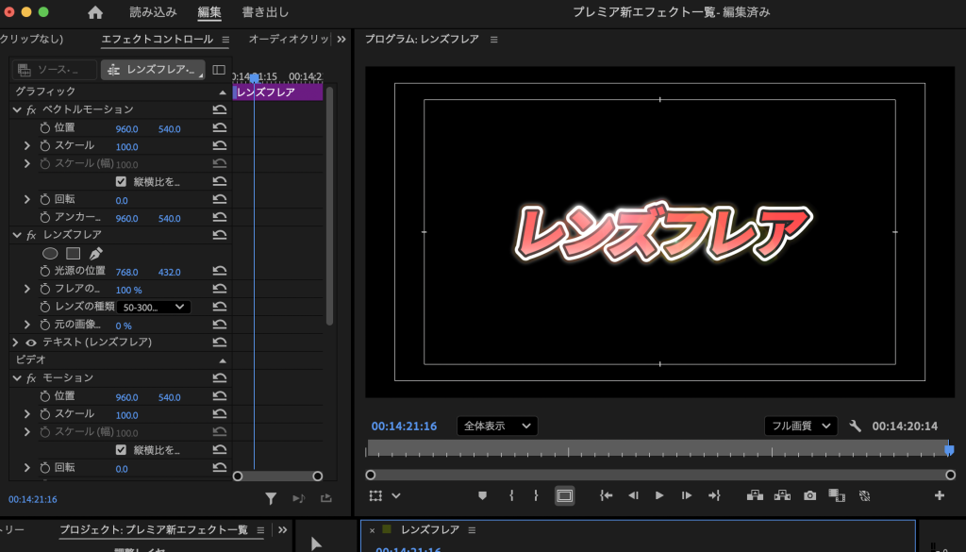Switch to the 読み込み workspace tab
This screenshot has height=552, width=966.
[x=153, y=12]
